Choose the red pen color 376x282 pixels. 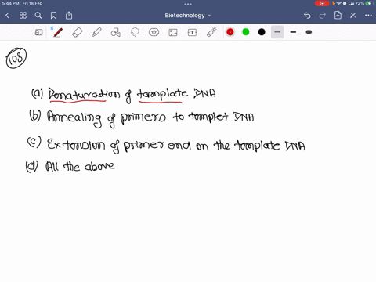[x=230, y=32]
